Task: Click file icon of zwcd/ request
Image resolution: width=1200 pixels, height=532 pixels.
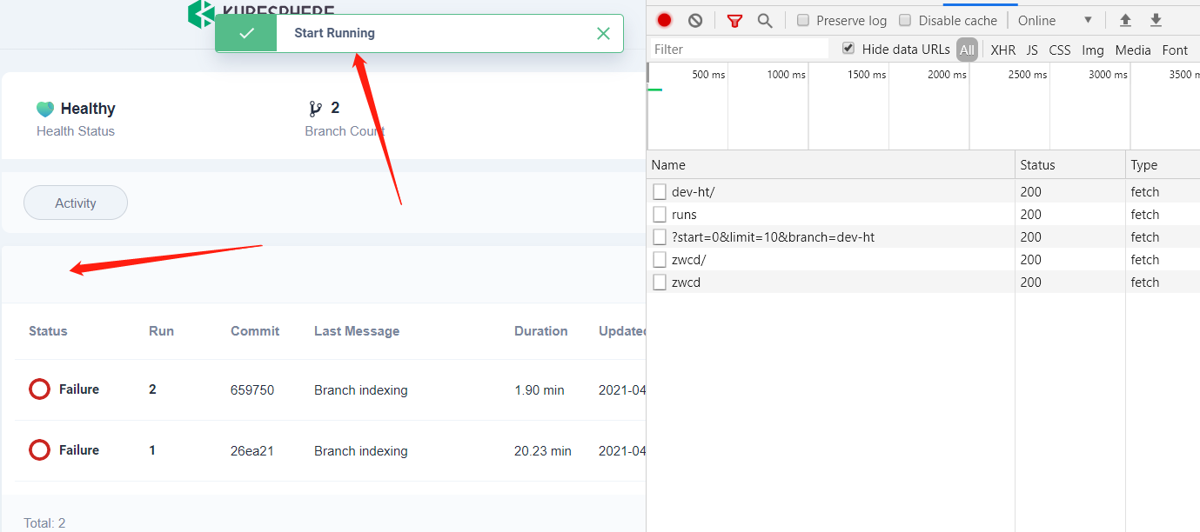Action: pyautogui.click(x=660, y=259)
